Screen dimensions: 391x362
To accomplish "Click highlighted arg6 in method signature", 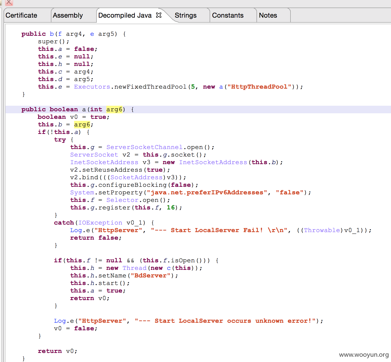I will click(x=114, y=109).
